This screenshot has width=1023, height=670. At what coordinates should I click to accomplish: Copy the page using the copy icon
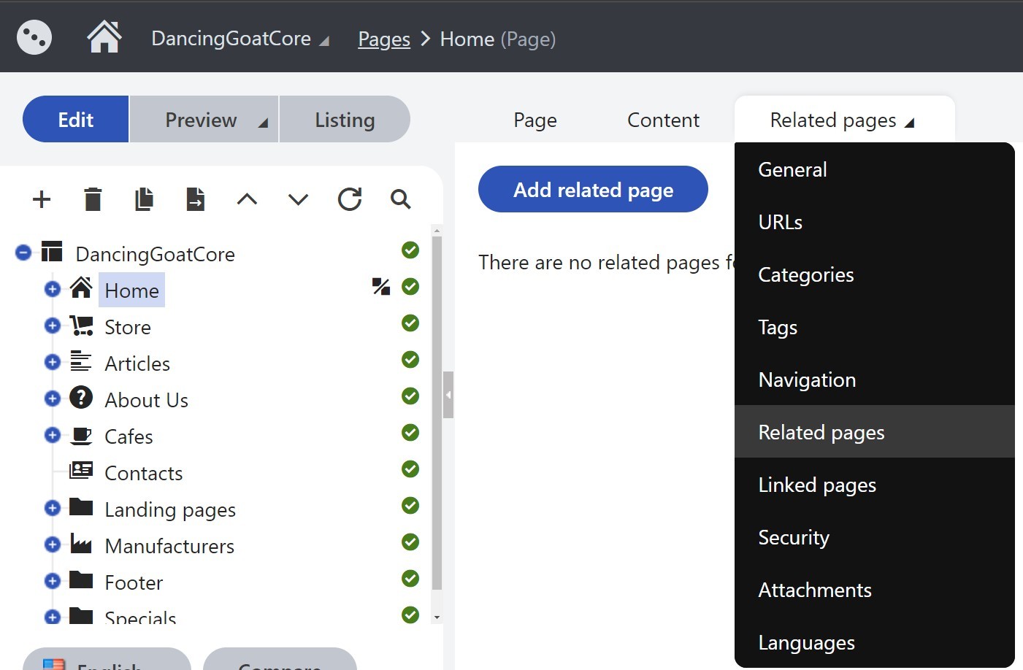[144, 199]
